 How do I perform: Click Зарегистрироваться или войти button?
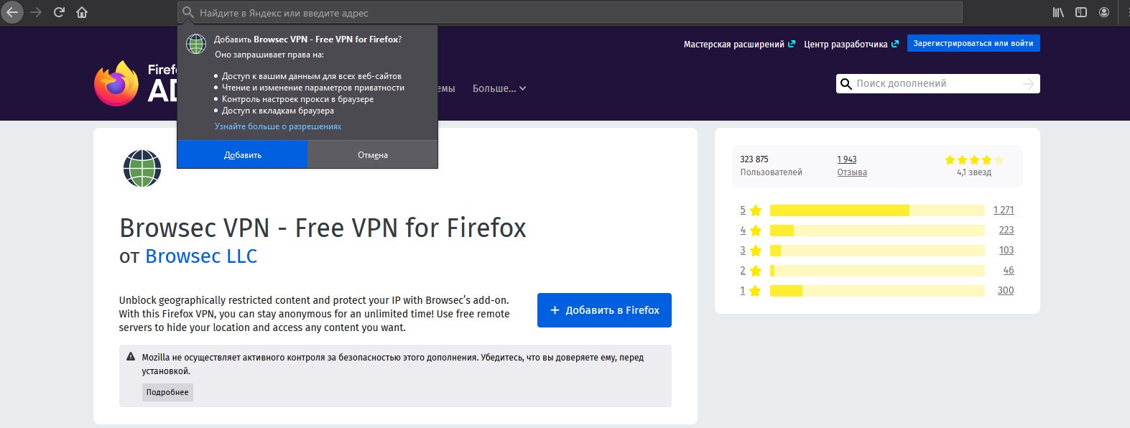coord(973,43)
